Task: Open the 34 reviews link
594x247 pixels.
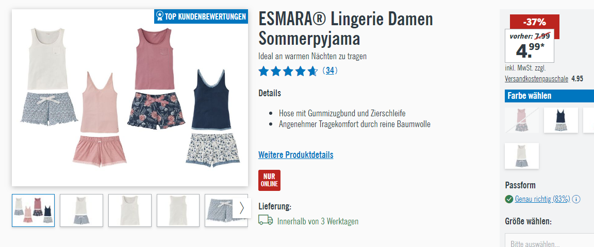Action: pyautogui.click(x=330, y=70)
